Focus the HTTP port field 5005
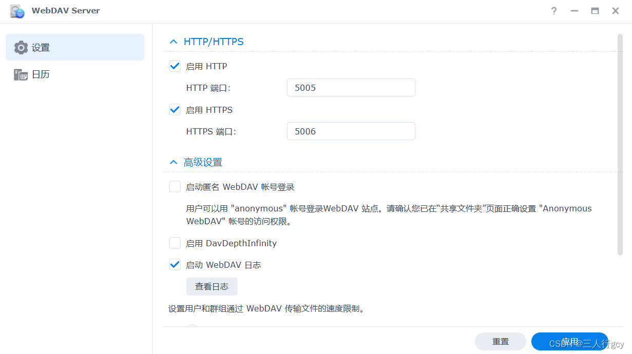 pyautogui.click(x=351, y=88)
